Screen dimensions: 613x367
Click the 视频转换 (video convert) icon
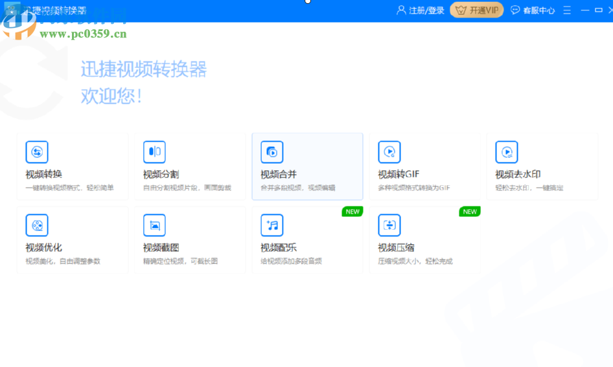tap(37, 152)
